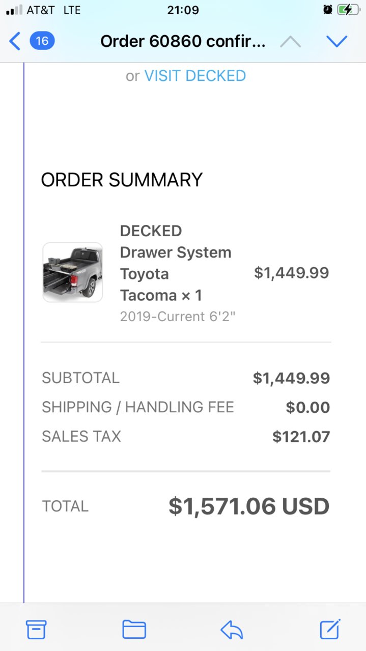Go to previous message with up arrow
The height and width of the screenshot is (651, 366).
tap(291, 41)
